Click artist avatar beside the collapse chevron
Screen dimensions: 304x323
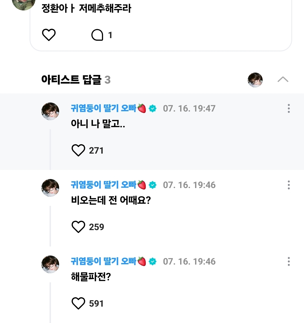[x=255, y=80]
